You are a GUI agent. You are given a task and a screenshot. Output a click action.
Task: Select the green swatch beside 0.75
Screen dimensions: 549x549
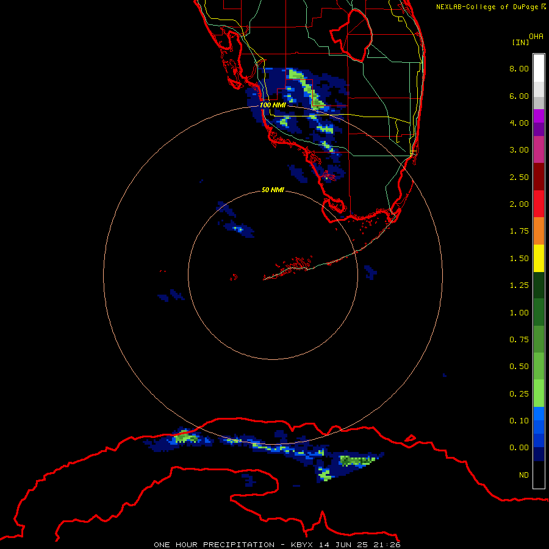(539, 339)
